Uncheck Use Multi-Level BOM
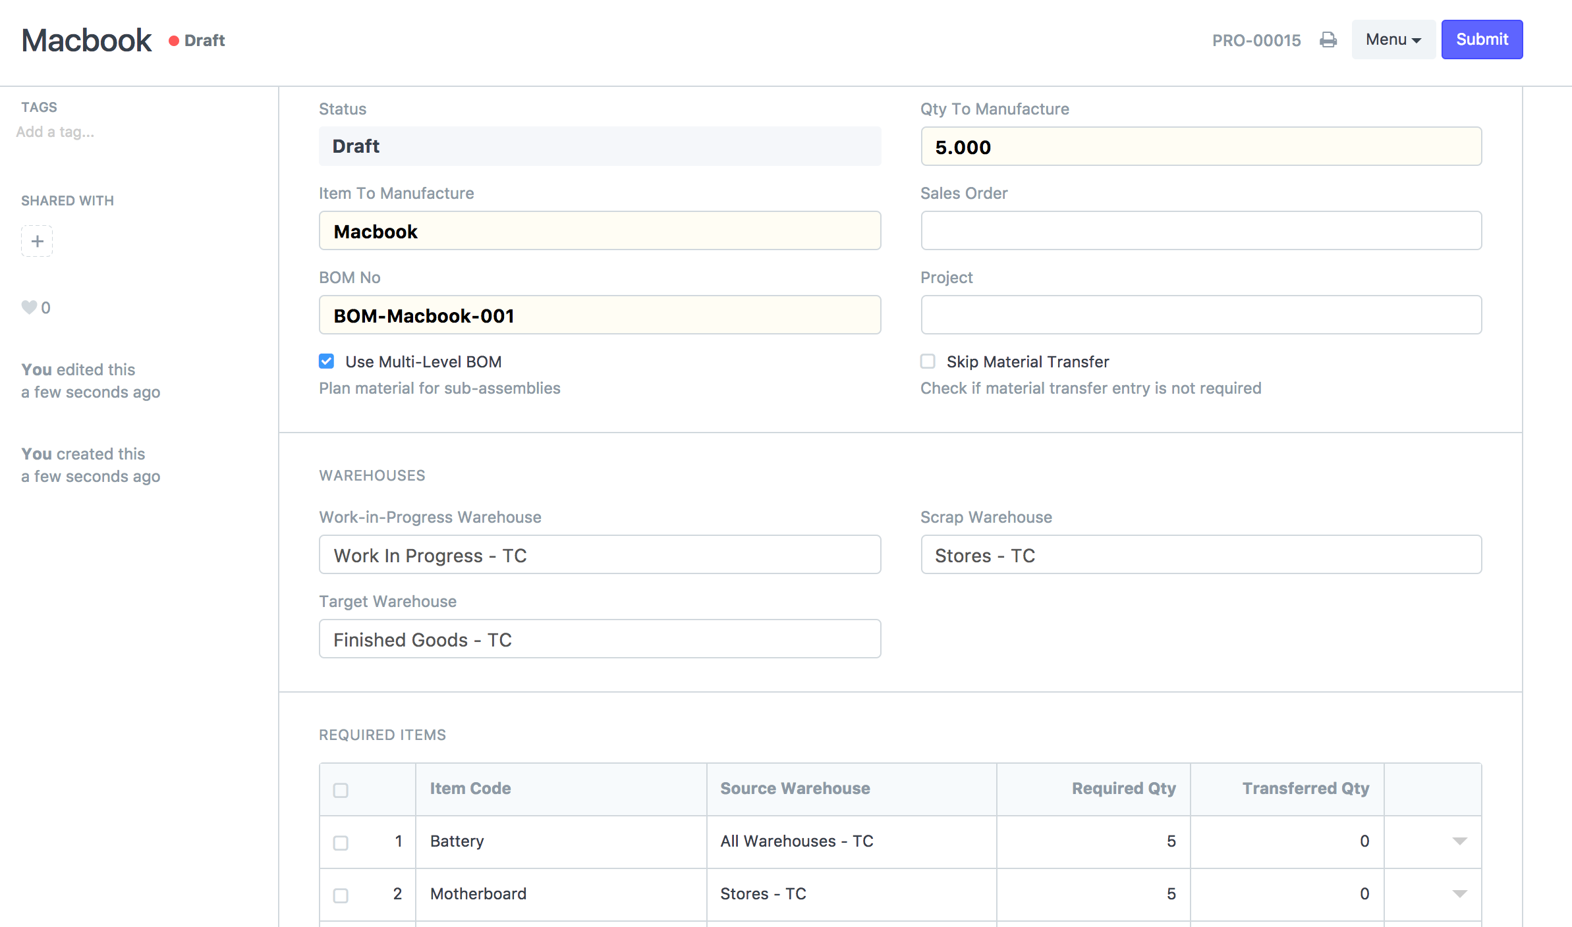1572x927 pixels. click(327, 361)
